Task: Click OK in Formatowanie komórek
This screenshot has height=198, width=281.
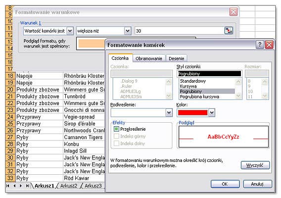Action: (x=225, y=184)
